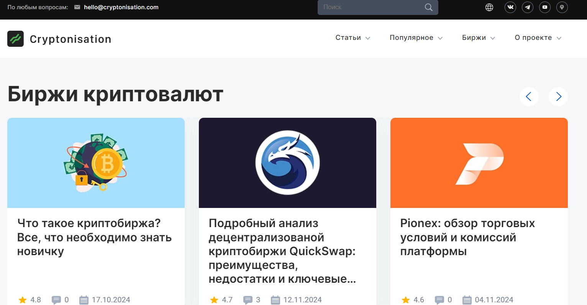Click the calendar icon beside 04.11.2024

467,300
